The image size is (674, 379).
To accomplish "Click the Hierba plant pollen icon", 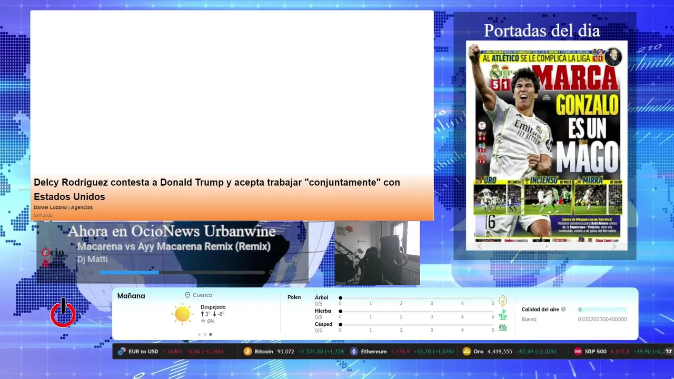I will [x=503, y=314].
